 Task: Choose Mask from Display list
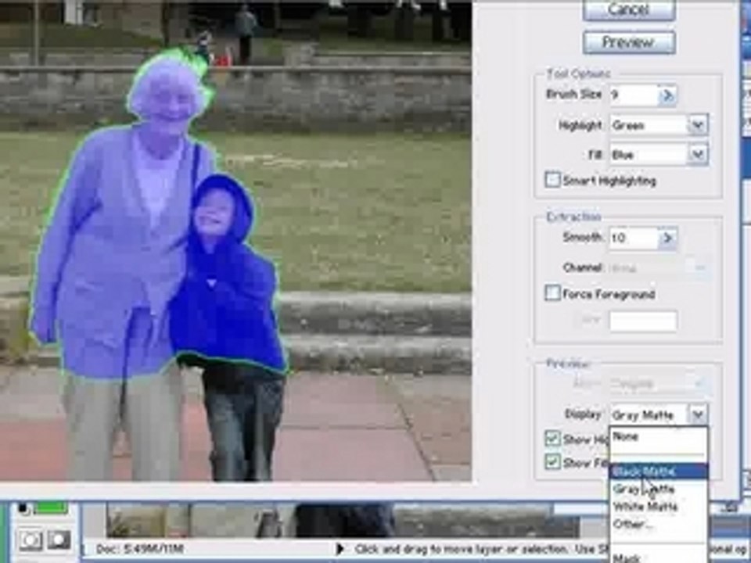click(658, 558)
